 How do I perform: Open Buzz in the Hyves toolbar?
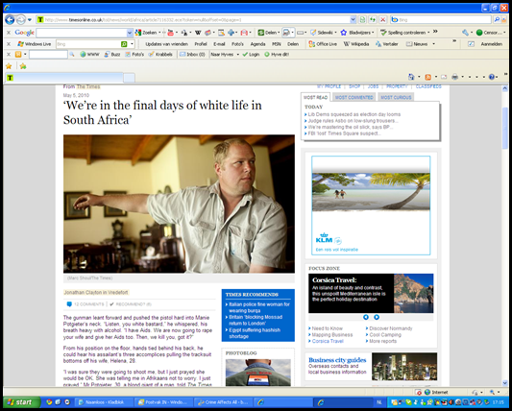(x=112, y=55)
